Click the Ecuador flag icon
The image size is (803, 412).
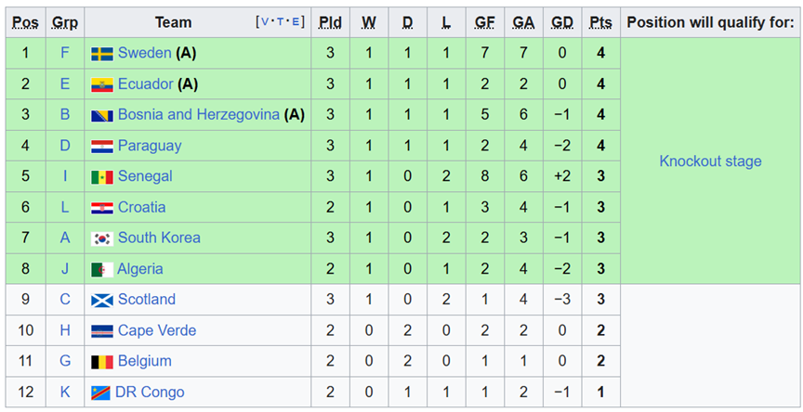tap(102, 84)
